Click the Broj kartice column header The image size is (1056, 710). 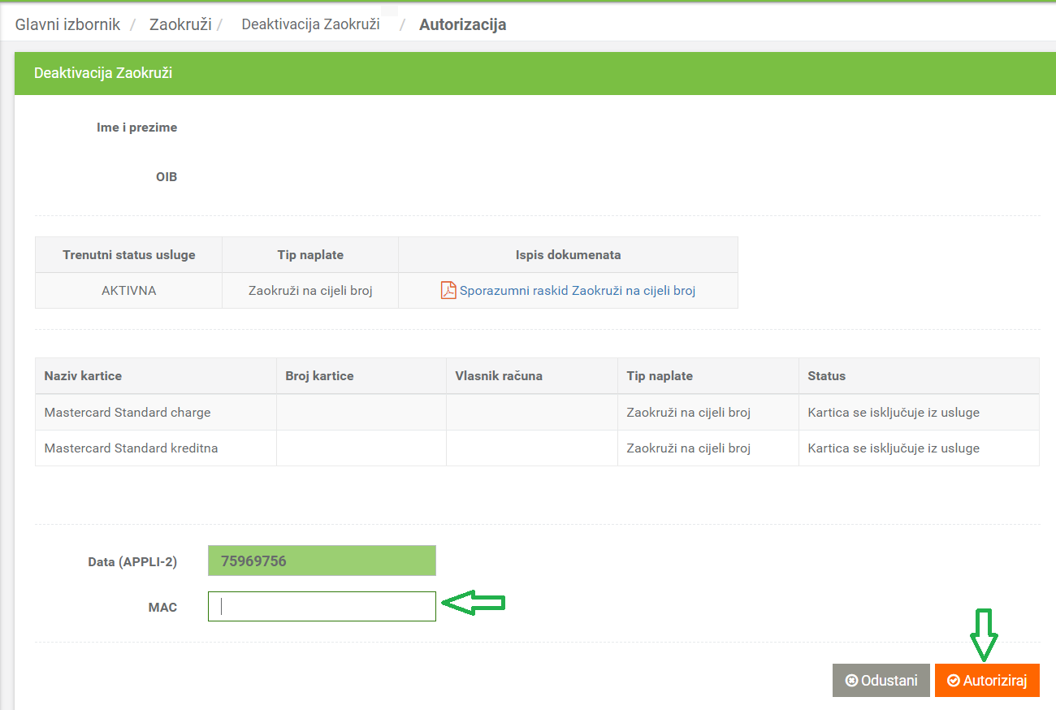tap(361, 376)
